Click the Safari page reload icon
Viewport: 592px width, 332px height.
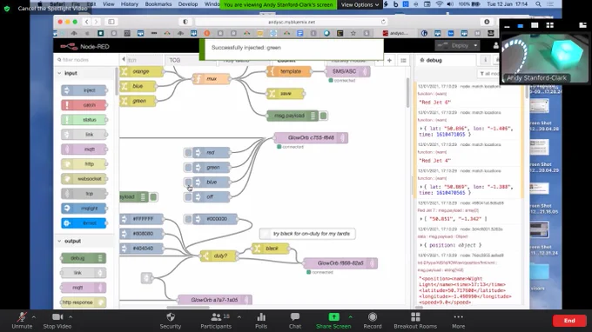383,22
